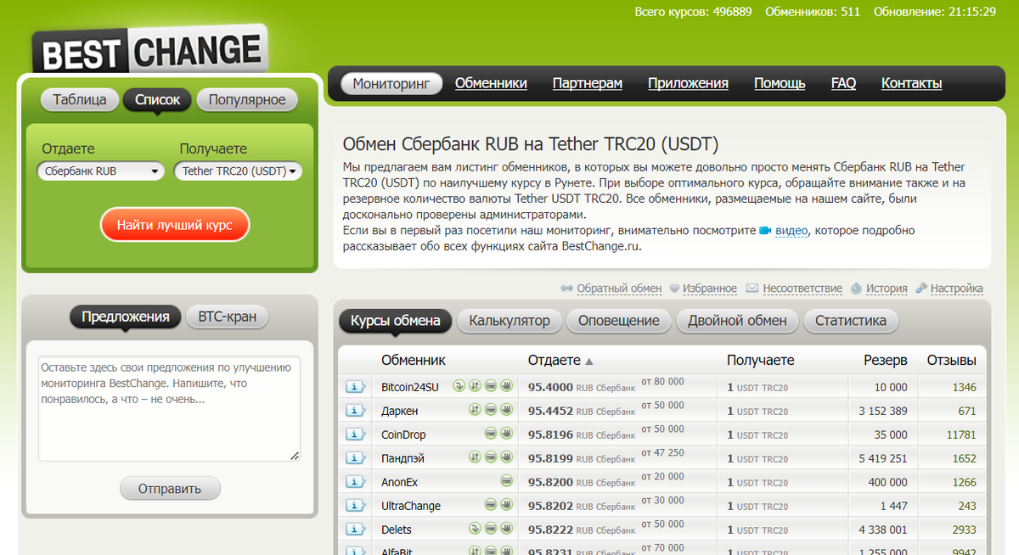Open the FAQ menu item
The image size is (1019, 555).
click(843, 83)
